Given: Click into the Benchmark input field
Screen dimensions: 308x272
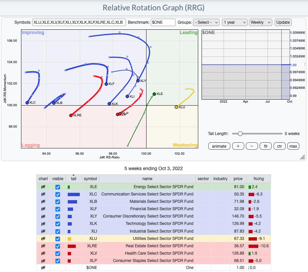Looking at the screenshot, I should point(163,22).
